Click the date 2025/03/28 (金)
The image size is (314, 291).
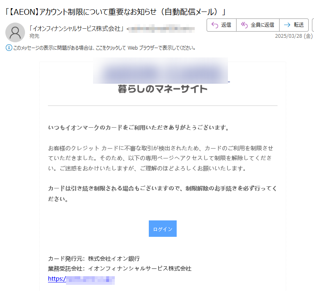(x=294, y=36)
